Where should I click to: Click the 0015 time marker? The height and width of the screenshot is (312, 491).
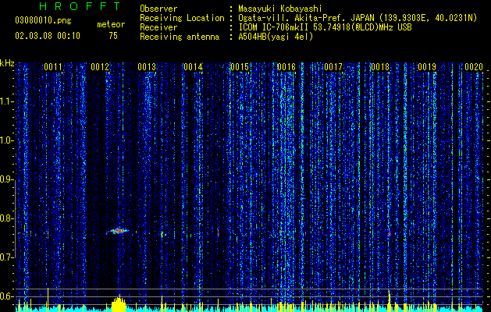click(x=240, y=67)
